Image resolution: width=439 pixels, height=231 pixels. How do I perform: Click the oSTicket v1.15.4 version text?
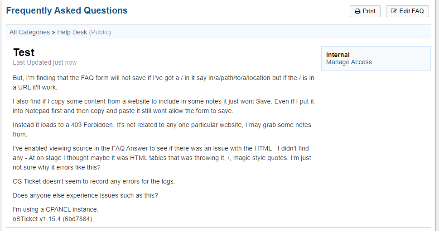[53, 219]
